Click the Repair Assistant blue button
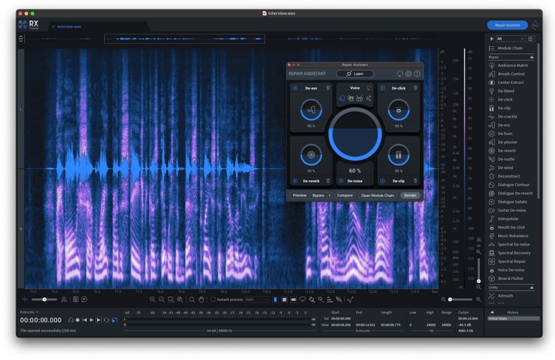Image resolution: width=555 pixels, height=360 pixels. [x=507, y=25]
